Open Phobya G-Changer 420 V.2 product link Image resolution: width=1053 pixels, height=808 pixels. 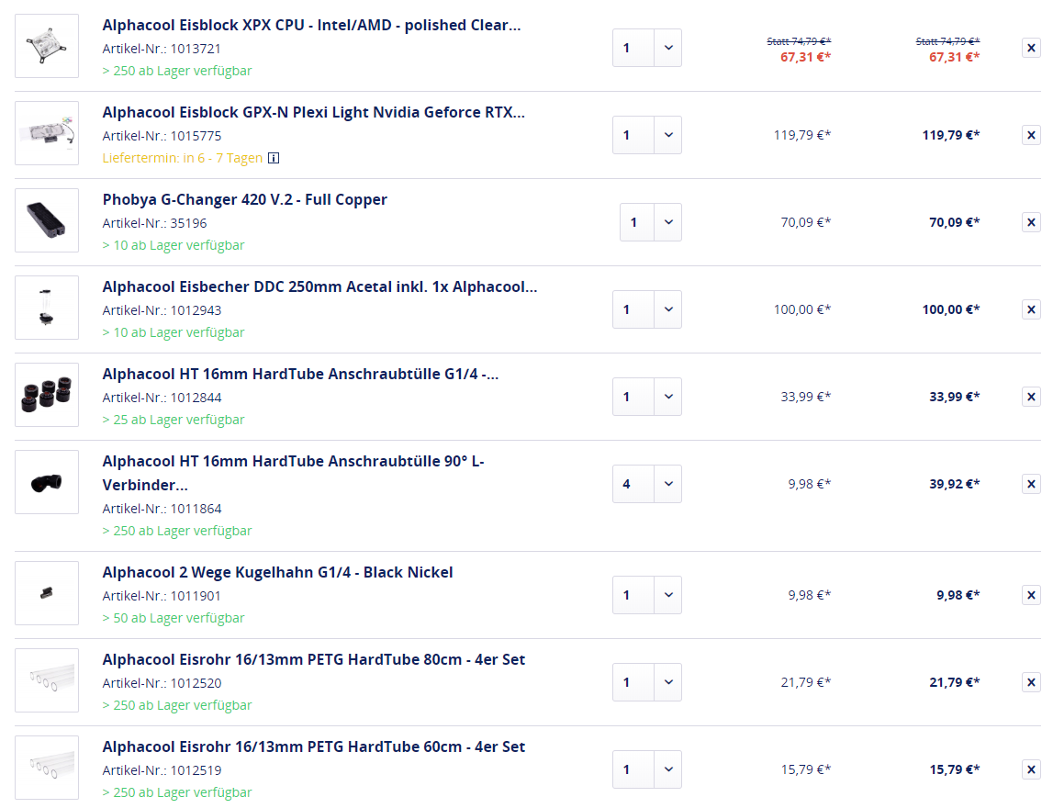pyautogui.click(x=244, y=200)
